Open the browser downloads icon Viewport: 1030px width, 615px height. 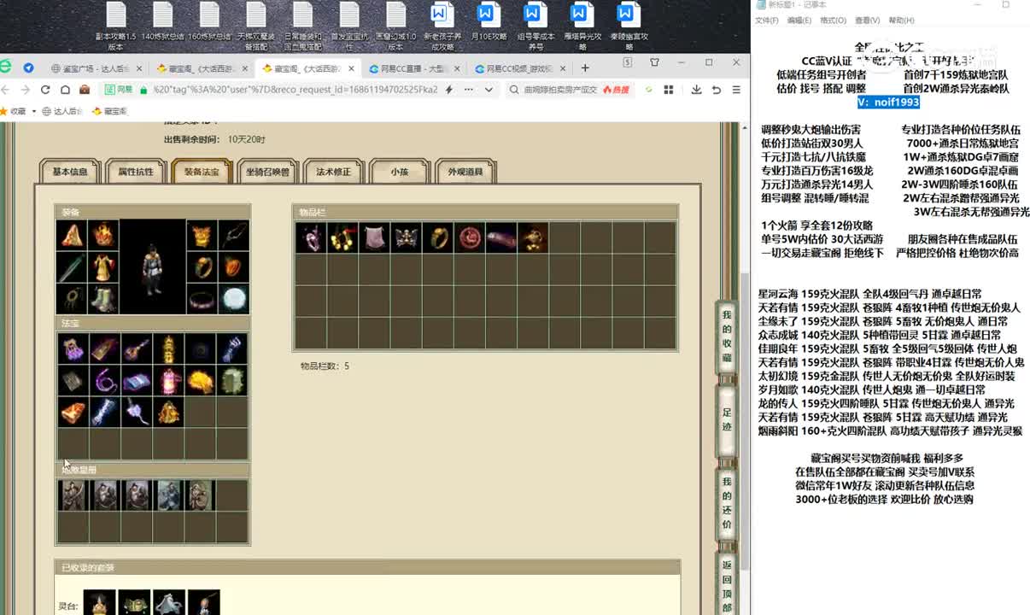click(696, 90)
